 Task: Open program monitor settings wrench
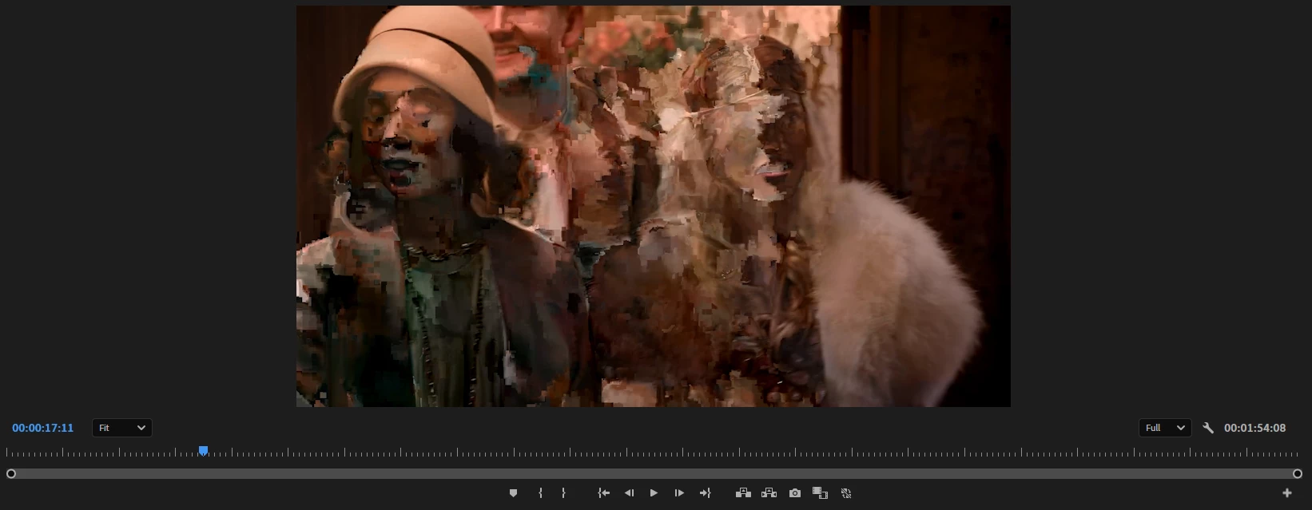click(1208, 428)
